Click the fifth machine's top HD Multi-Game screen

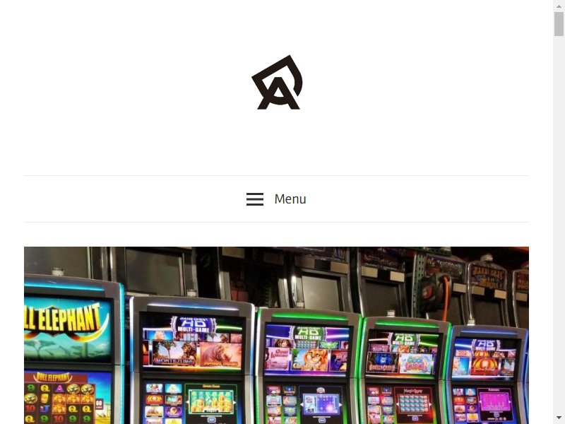click(x=485, y=358)
